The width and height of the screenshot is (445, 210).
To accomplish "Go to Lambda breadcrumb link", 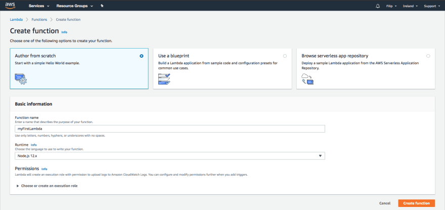I will (16, 20).
